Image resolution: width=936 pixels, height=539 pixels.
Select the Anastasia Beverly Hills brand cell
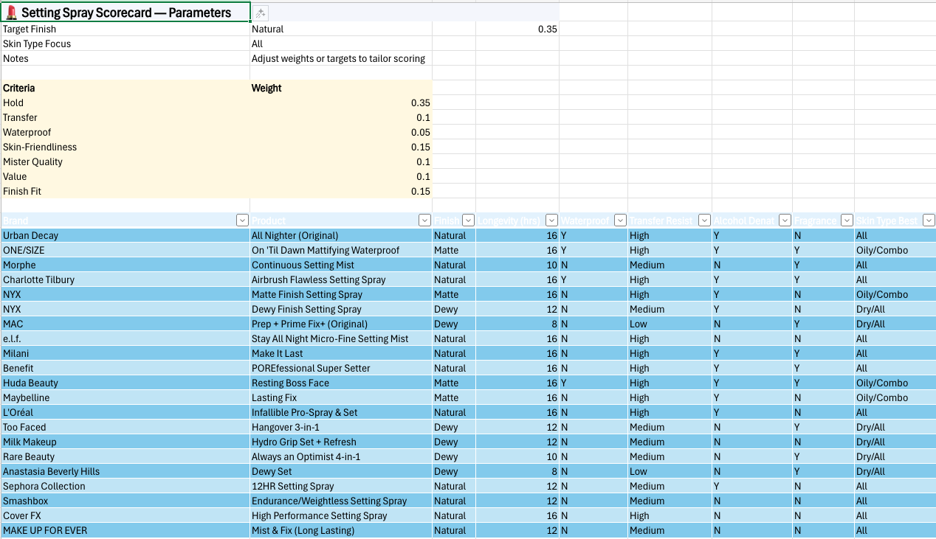(125, 471)
